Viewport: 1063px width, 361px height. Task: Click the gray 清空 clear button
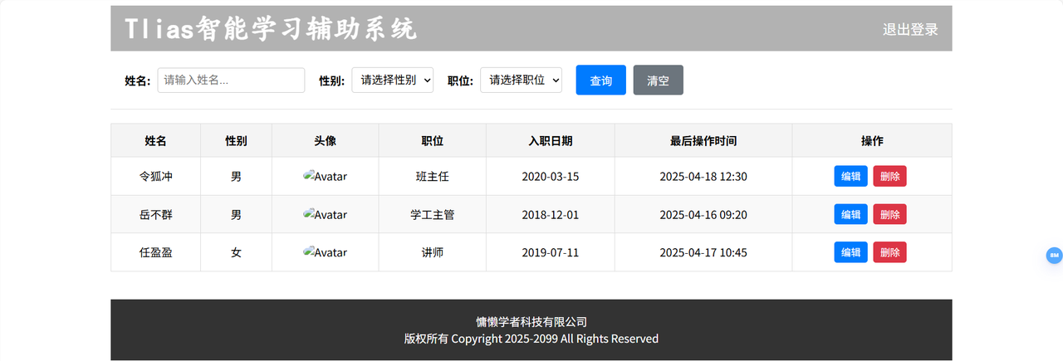[658, 80]
